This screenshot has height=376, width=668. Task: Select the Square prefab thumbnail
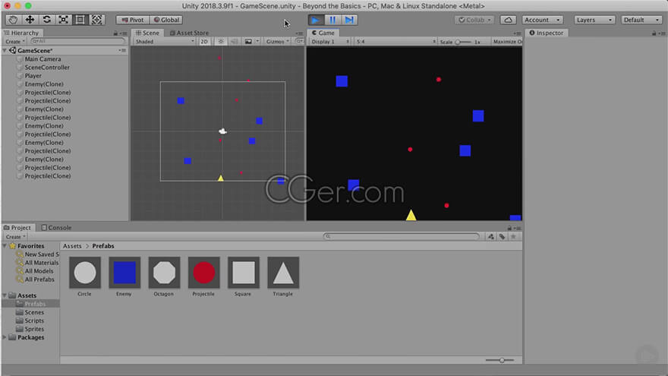[243, 273]
